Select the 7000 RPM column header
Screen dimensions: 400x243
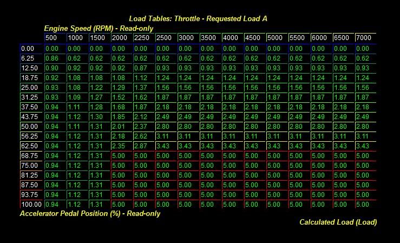click(x=365, y=38)
